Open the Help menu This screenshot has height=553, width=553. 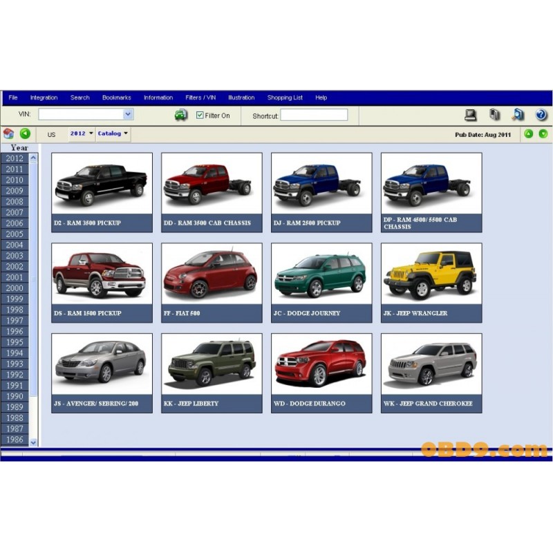321,97
